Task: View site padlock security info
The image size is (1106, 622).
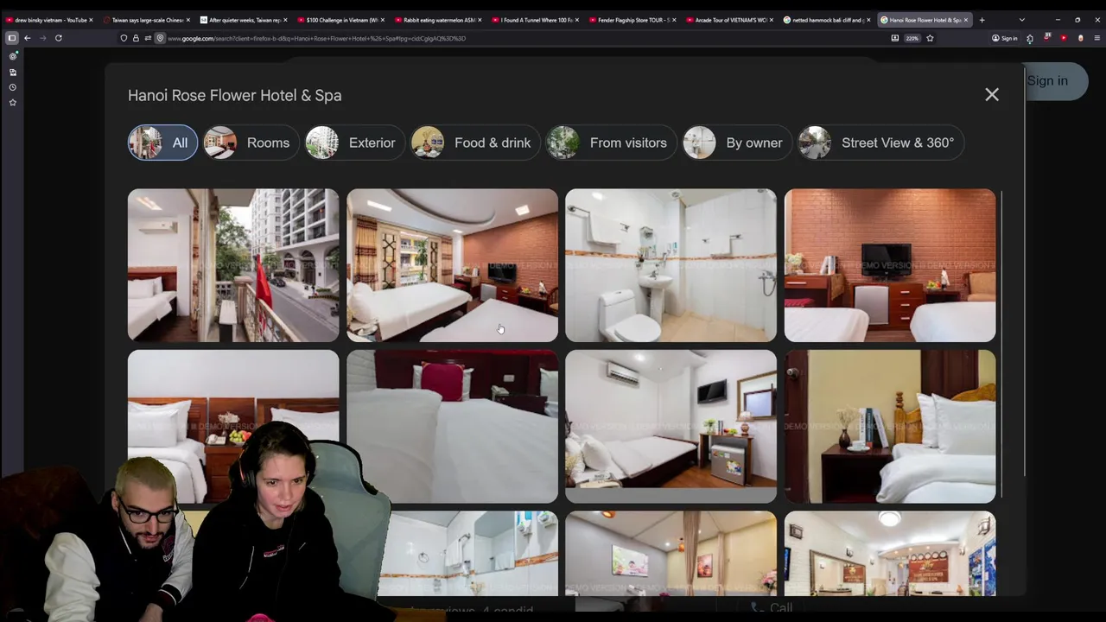Action: (136, 38)
